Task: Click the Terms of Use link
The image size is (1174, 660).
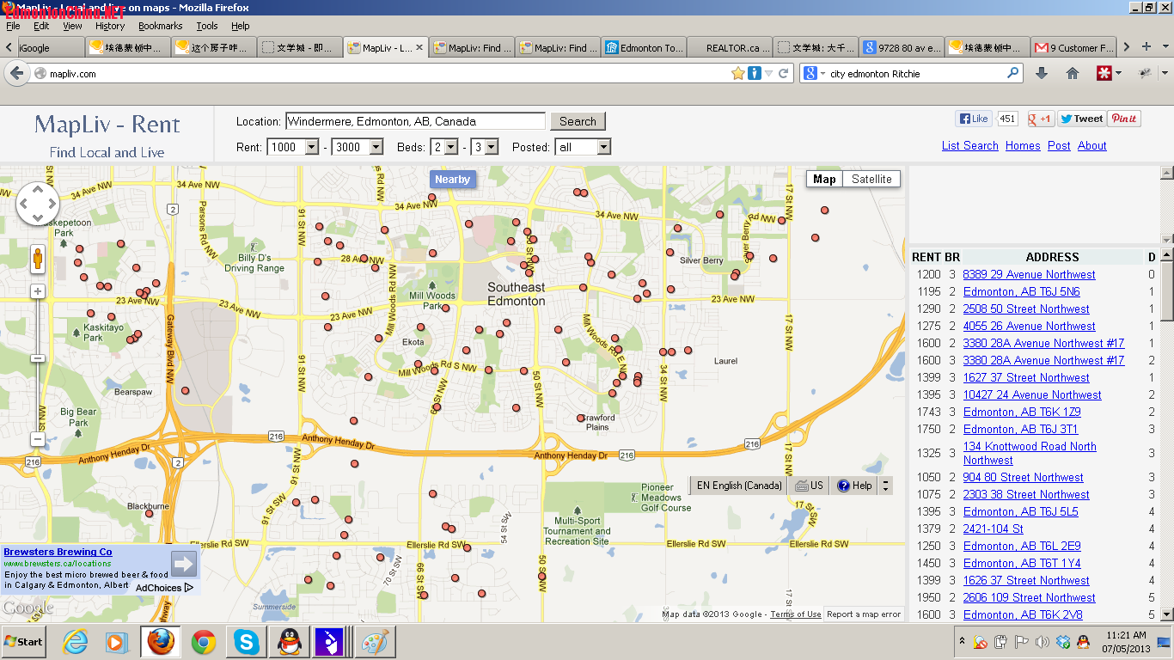Action: click(x=795, y=614)
